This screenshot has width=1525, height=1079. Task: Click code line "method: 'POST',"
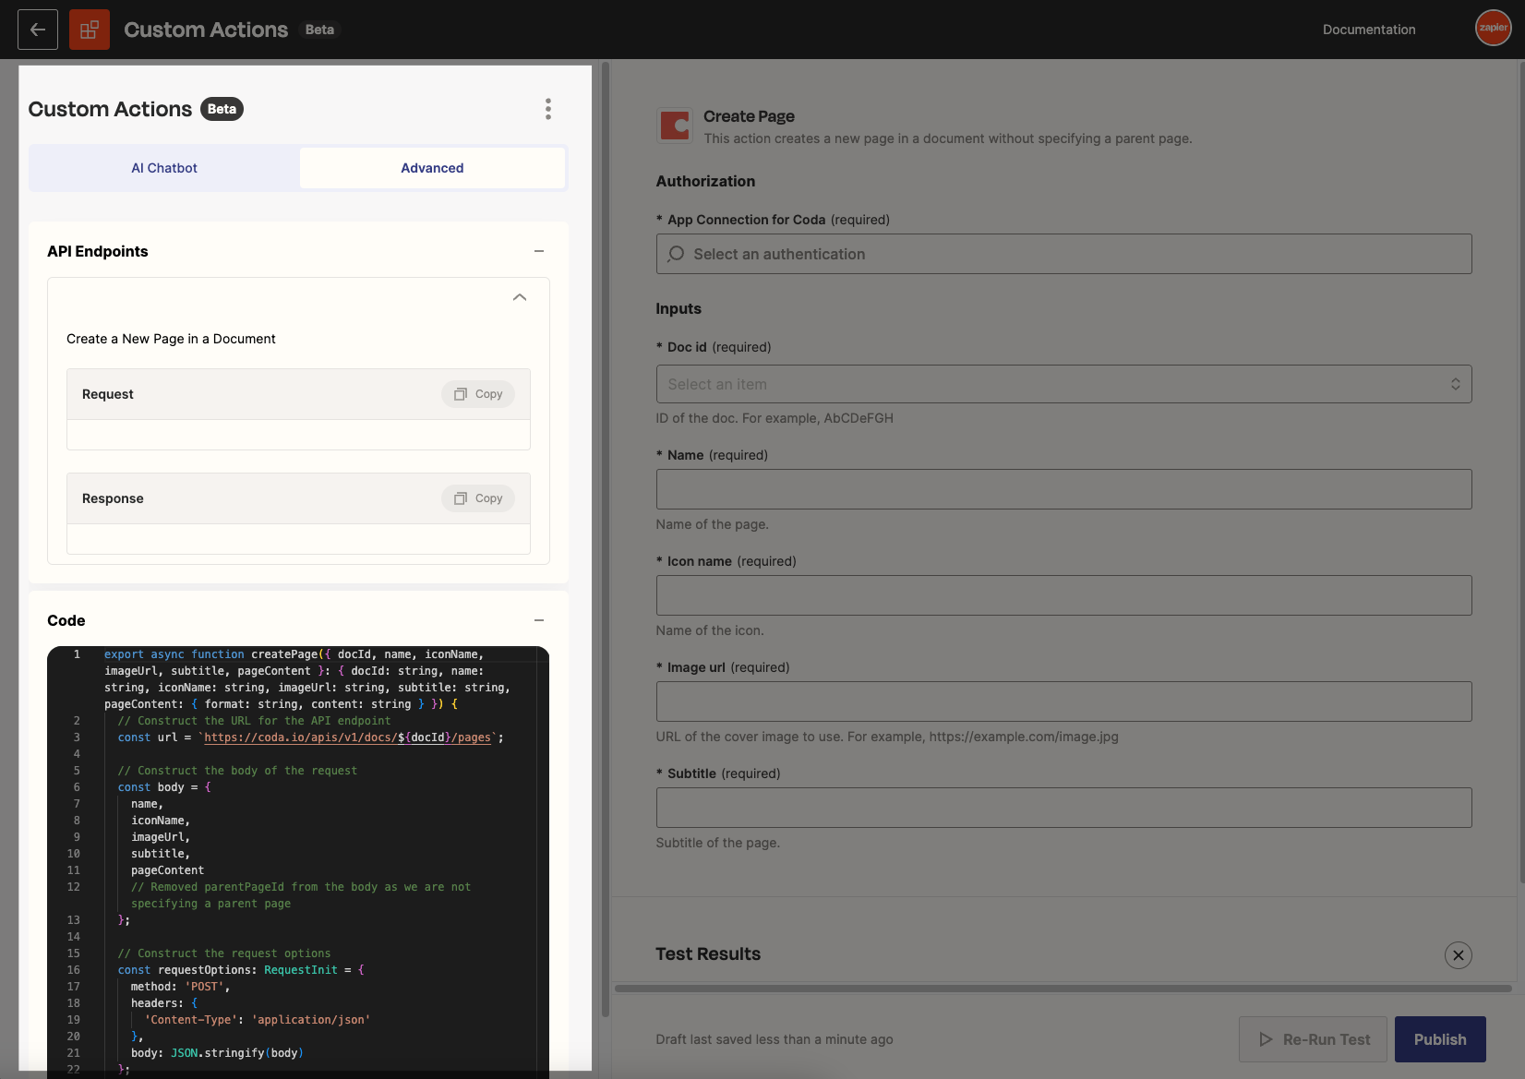tap(180, 987)
